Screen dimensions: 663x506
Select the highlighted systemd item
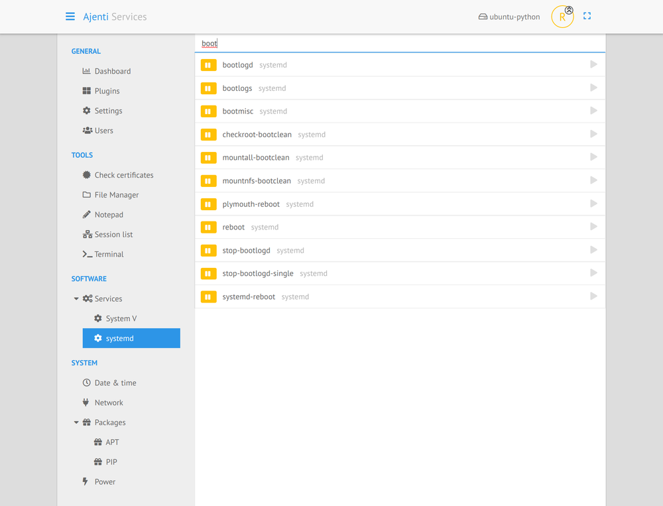[x=131, y=338]
